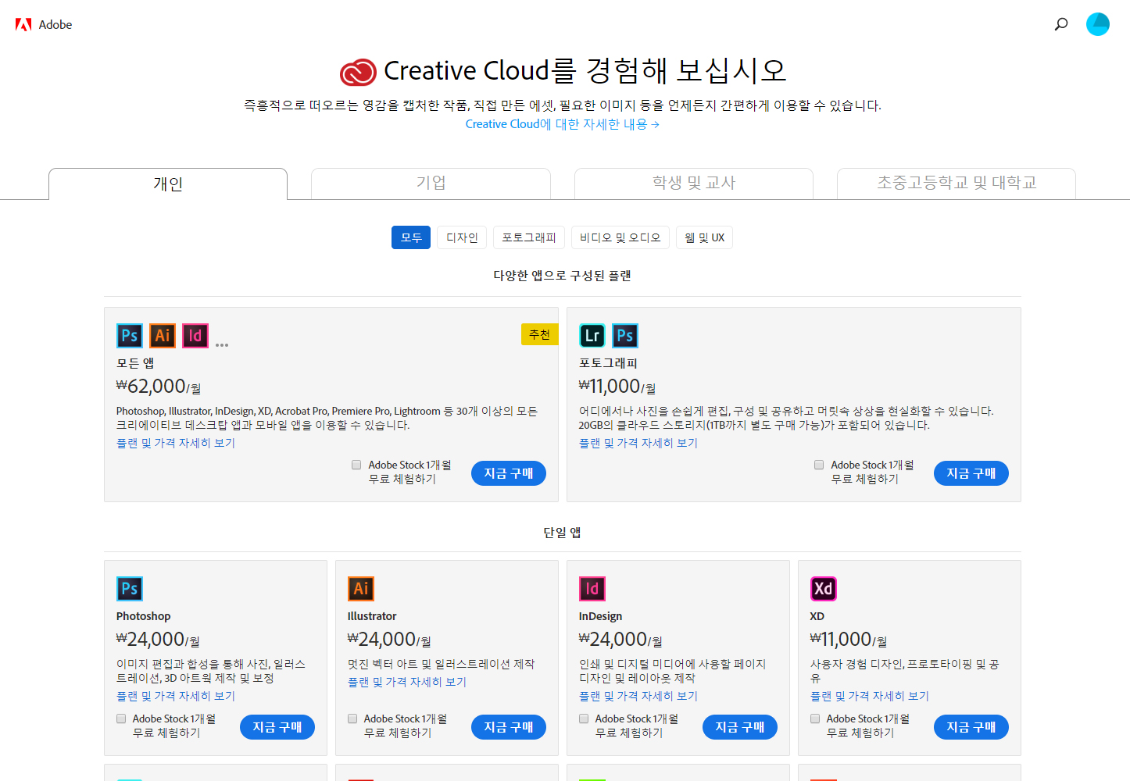Check Adobe Stock trial for Illustrator
1130x781 pixels.
click(352, 719)
